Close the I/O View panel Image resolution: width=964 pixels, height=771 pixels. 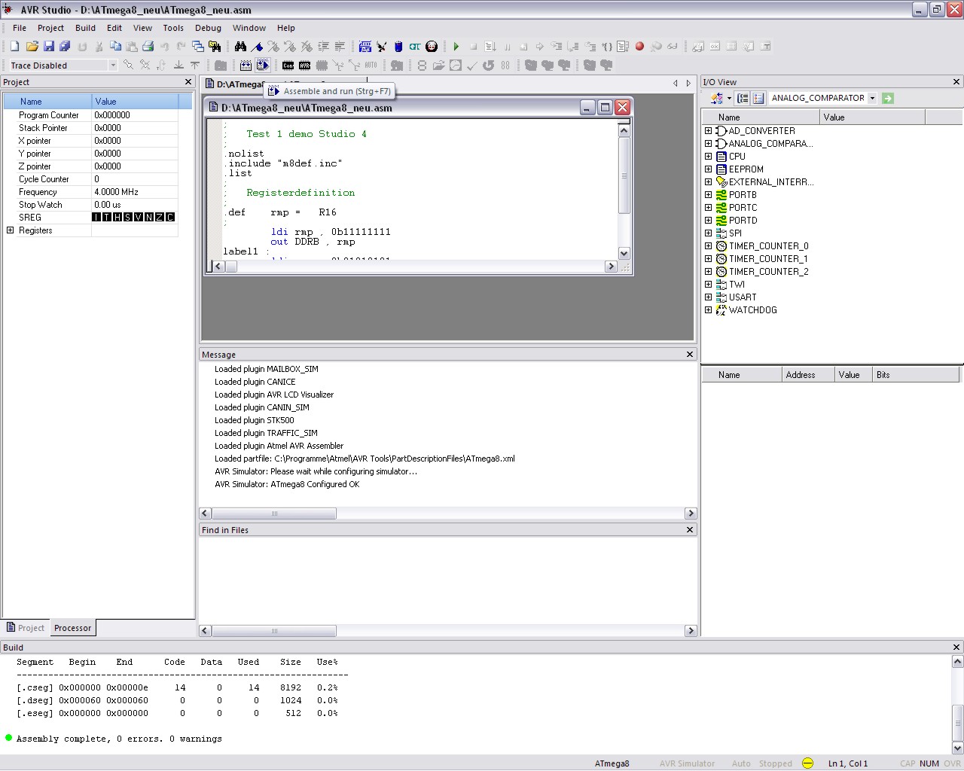tap(956, 82)
